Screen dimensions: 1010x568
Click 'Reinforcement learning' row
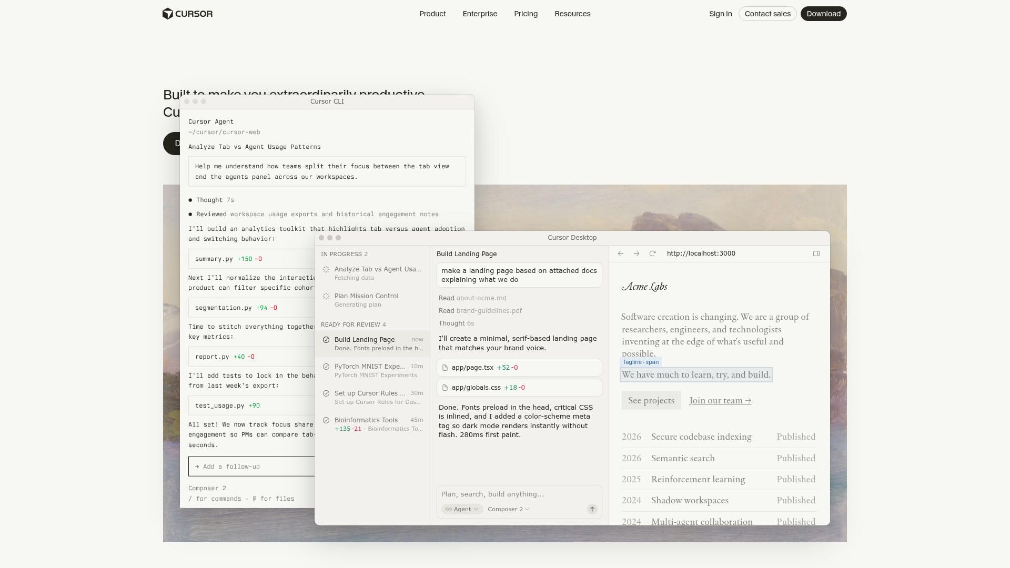(x=719, y=479)
